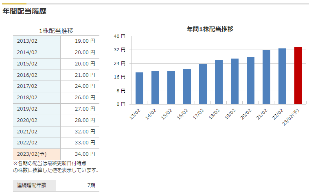This screenshot has height=194, width=309.
Task: Click the 16 円 y-axis label
Action: pos(119,77)
